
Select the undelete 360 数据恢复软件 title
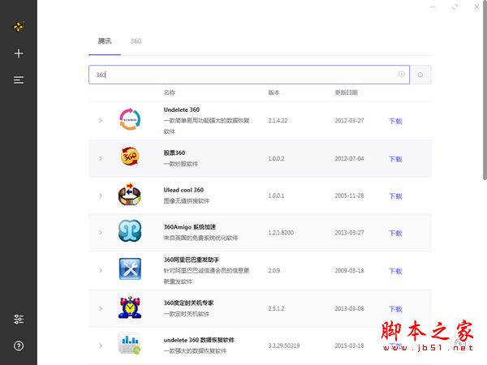199,340
